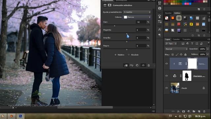This screenshot has height=119, width=211.
Task: Click the Photoshop icon in the taskbar
Action: 20,116
